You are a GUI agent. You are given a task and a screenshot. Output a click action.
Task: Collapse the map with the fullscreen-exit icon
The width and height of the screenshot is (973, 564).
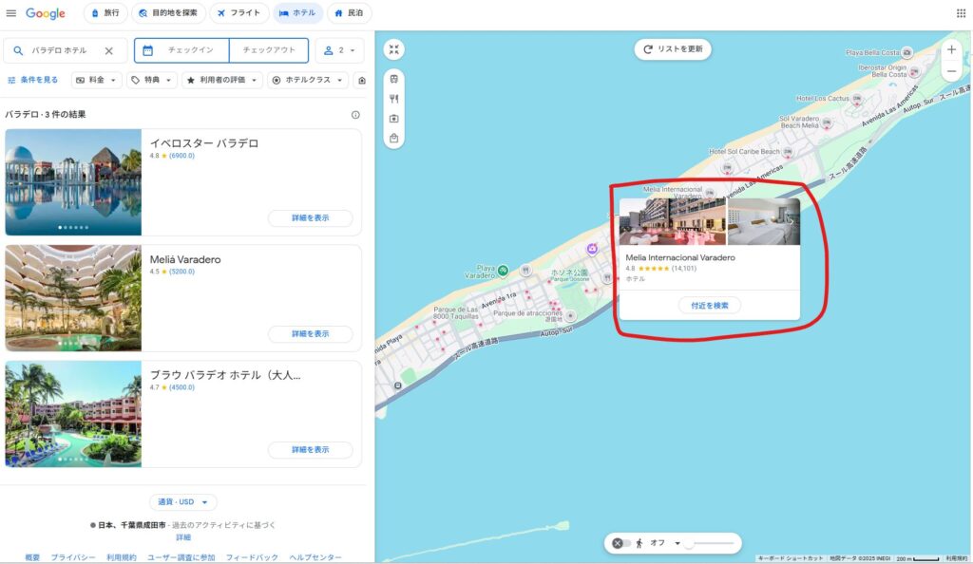[394, 49]
